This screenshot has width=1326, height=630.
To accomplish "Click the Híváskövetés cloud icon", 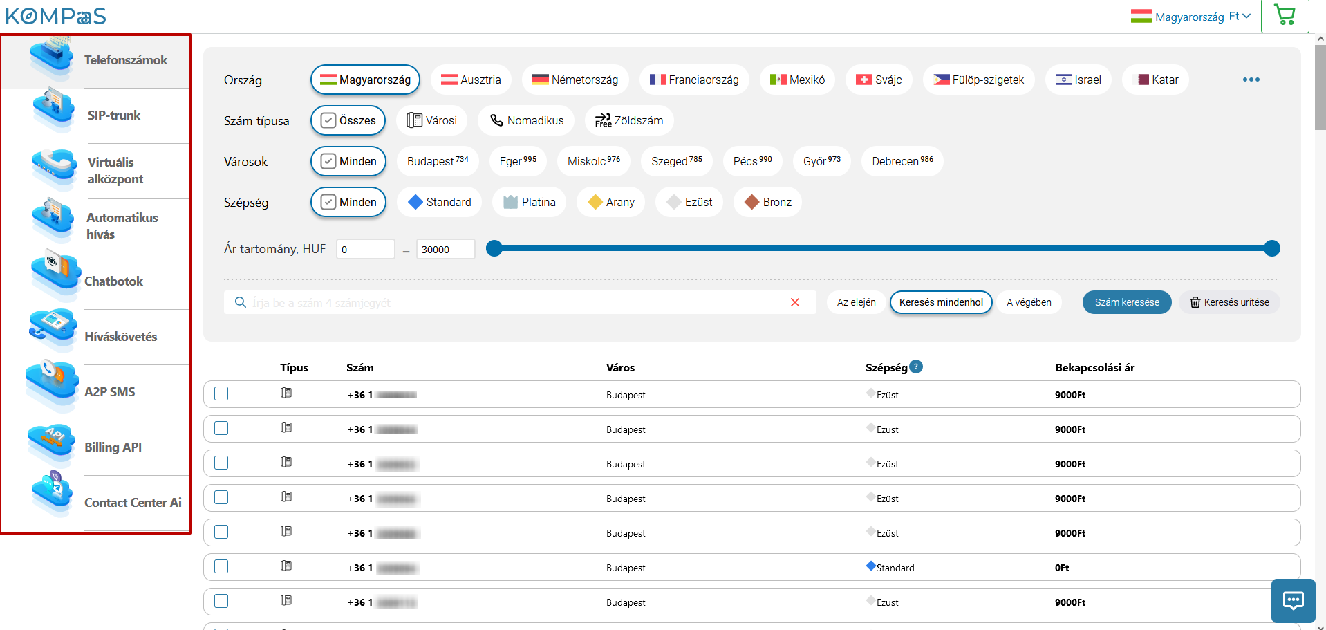I will tap(53, 330).
